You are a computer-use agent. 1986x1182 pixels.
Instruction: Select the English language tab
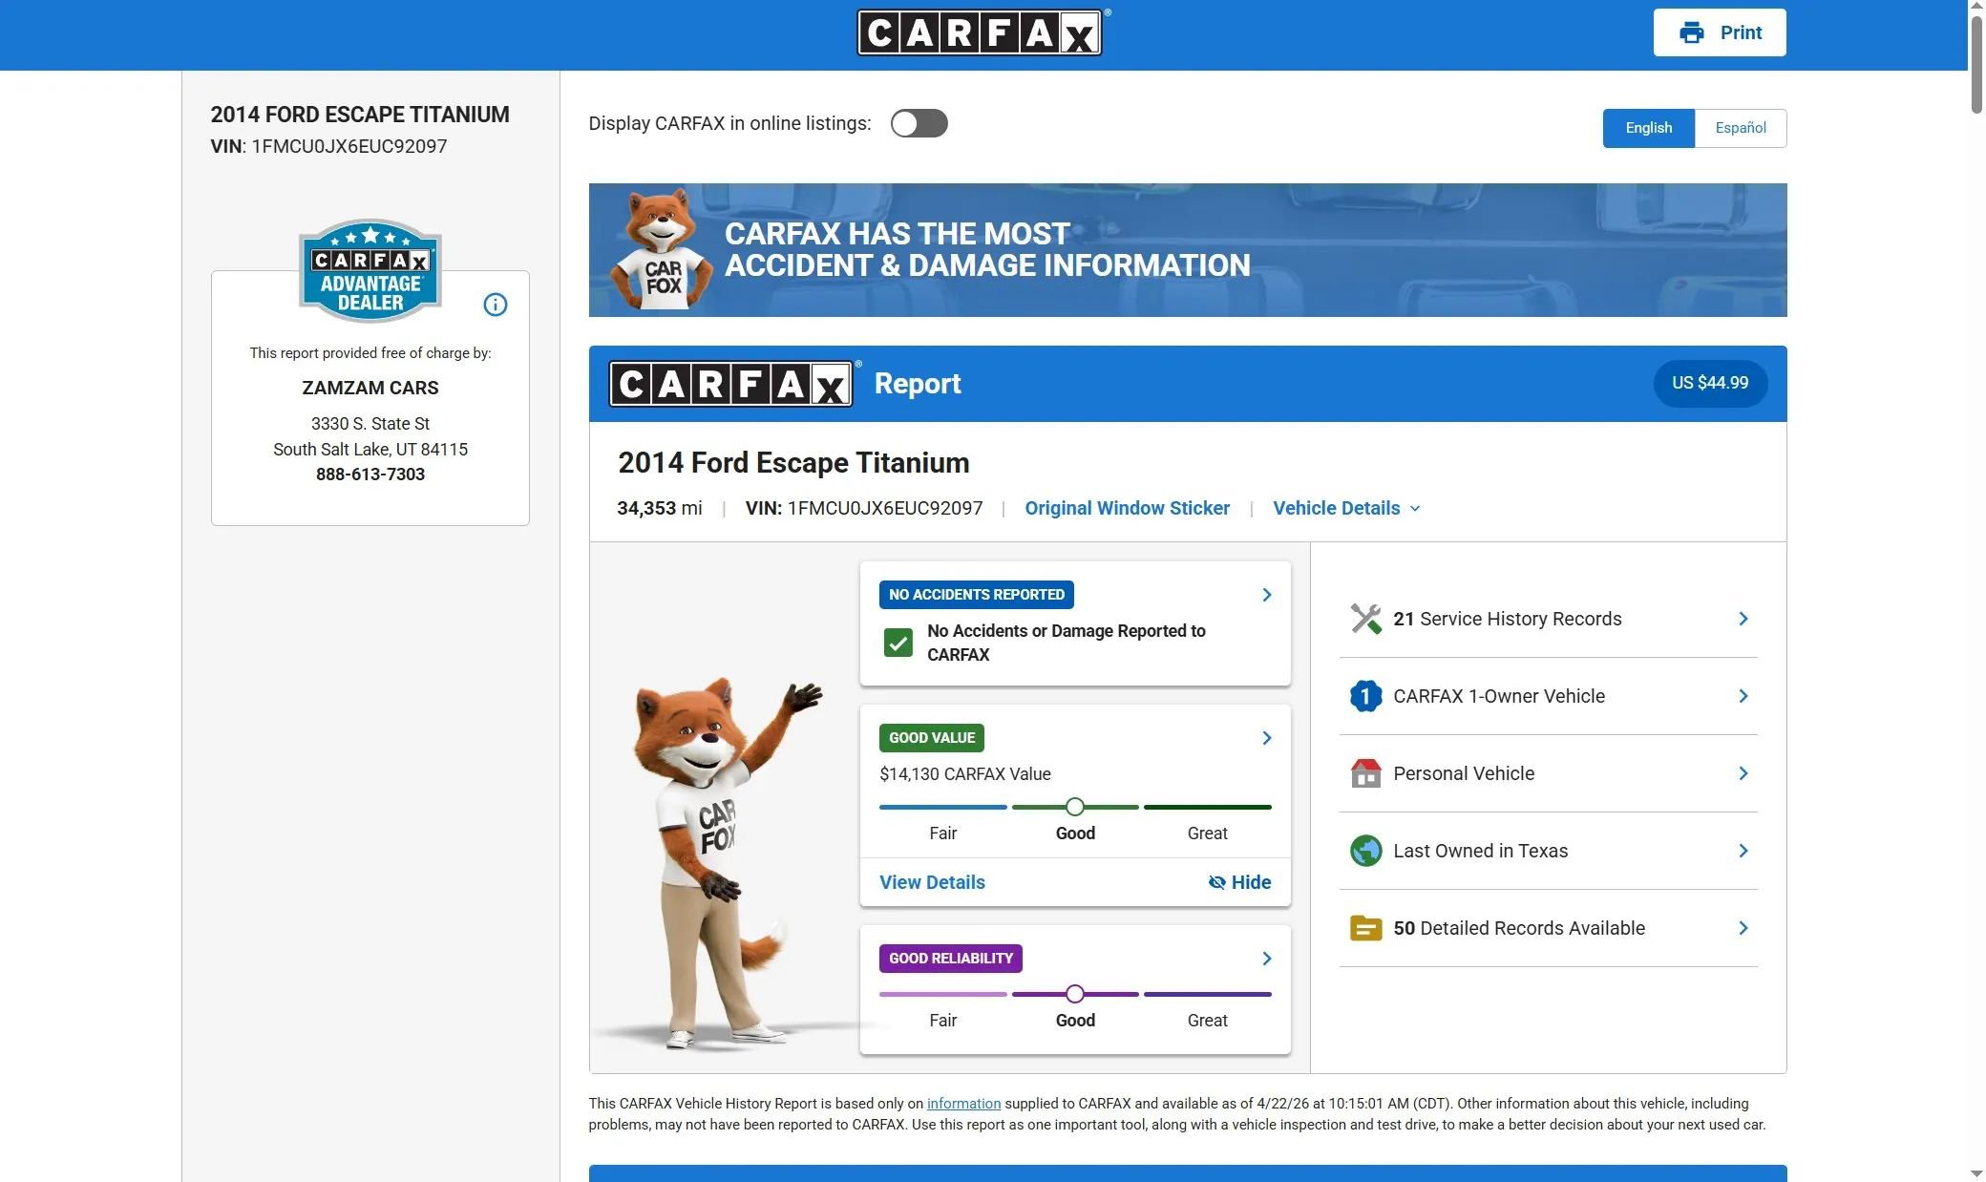click(1648, 128)
